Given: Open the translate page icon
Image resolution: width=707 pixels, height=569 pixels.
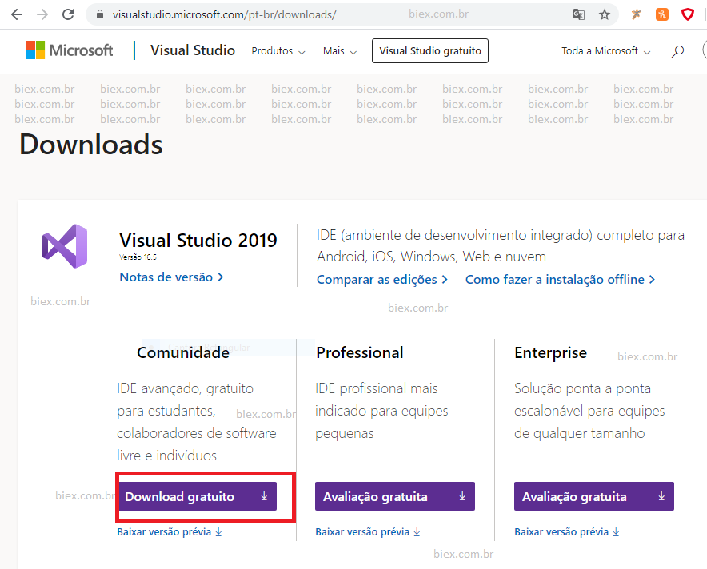Looking at the screenshot, I should point(579,14).
